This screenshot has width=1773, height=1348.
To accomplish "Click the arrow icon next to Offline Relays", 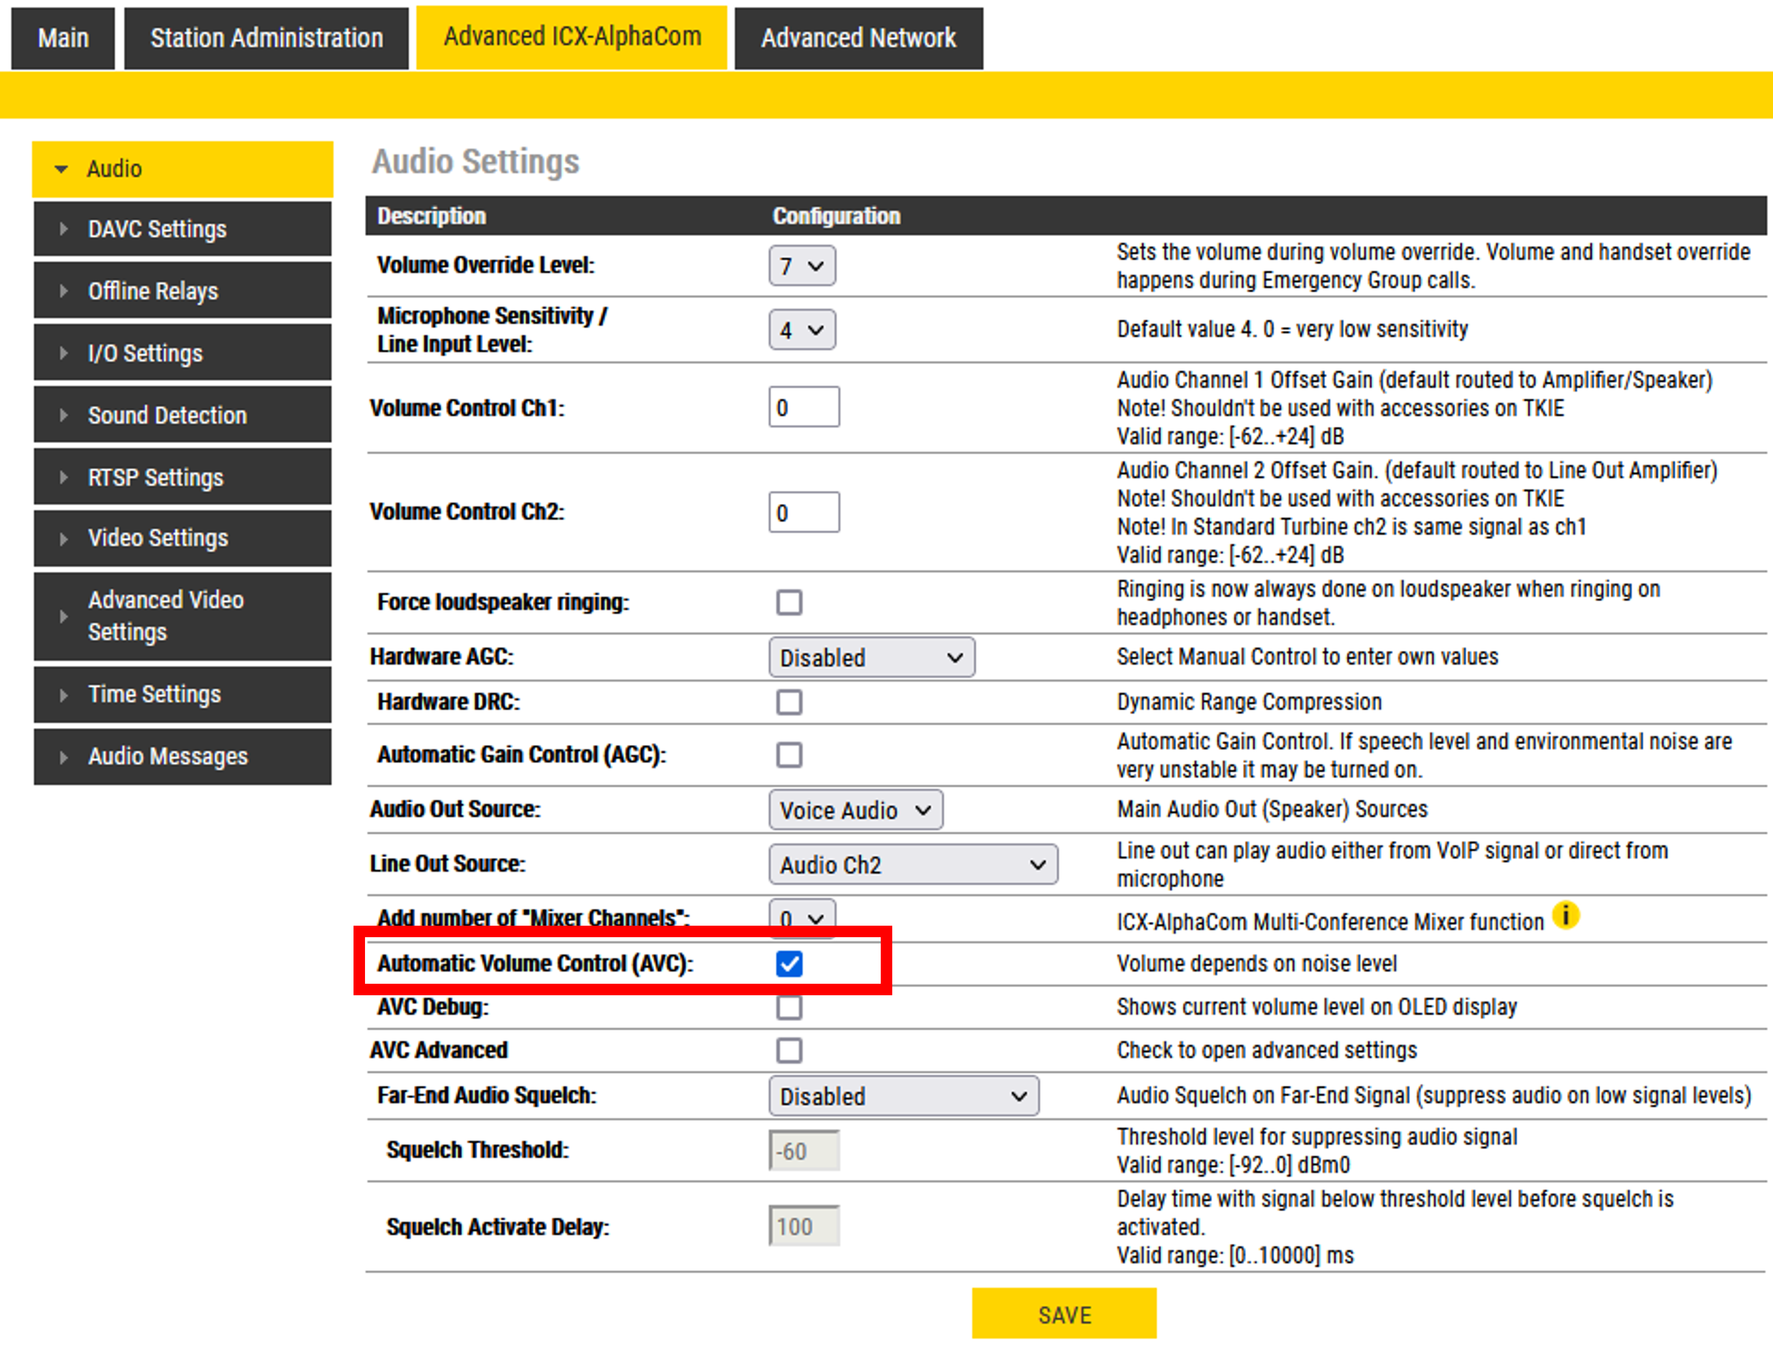I will (64, 291).
